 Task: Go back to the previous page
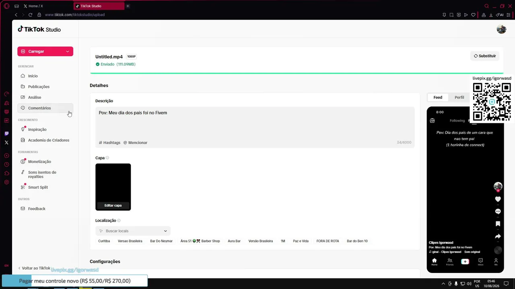click(16, 15)
